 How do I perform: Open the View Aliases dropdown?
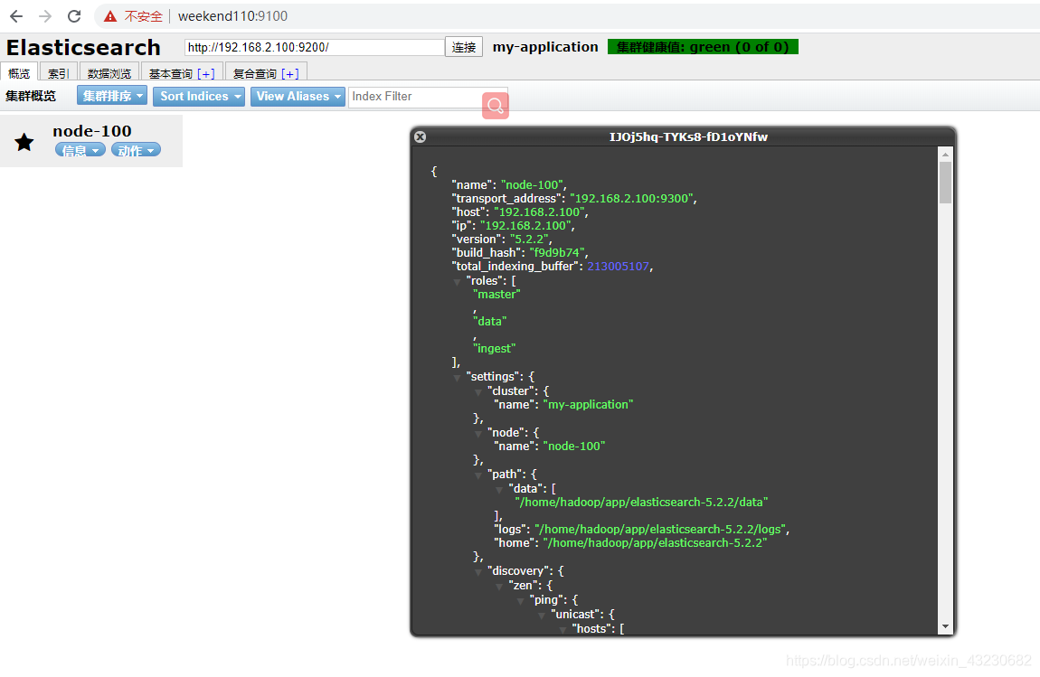tap(298, 96)
